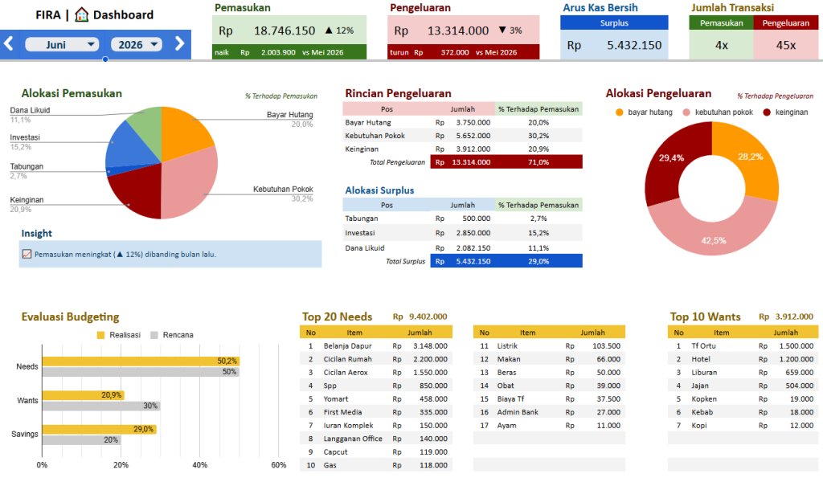Click the Biaya Tf item
Viewport: 823px width, 486px height.
pyautogui.click(x=510, y=399)
